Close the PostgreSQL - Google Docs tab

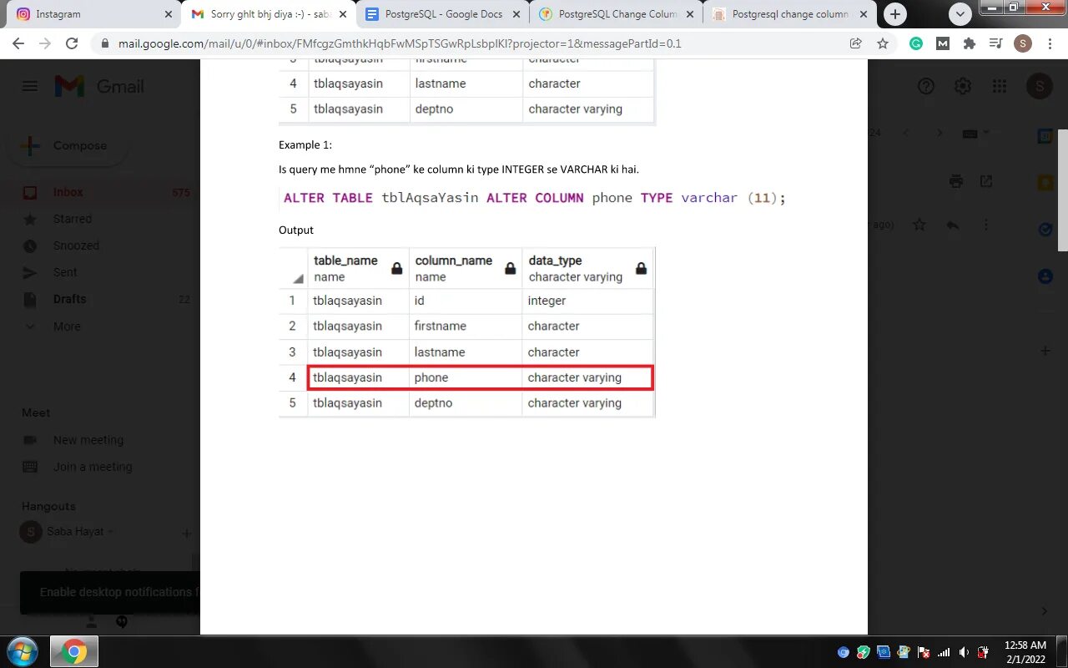point(516,14)
